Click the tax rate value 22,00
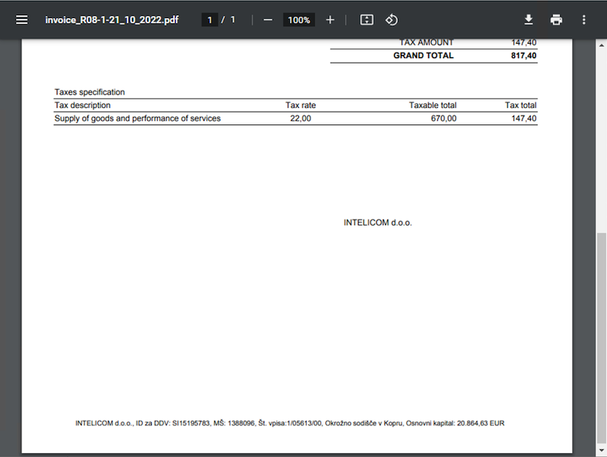 coord(300,118)
